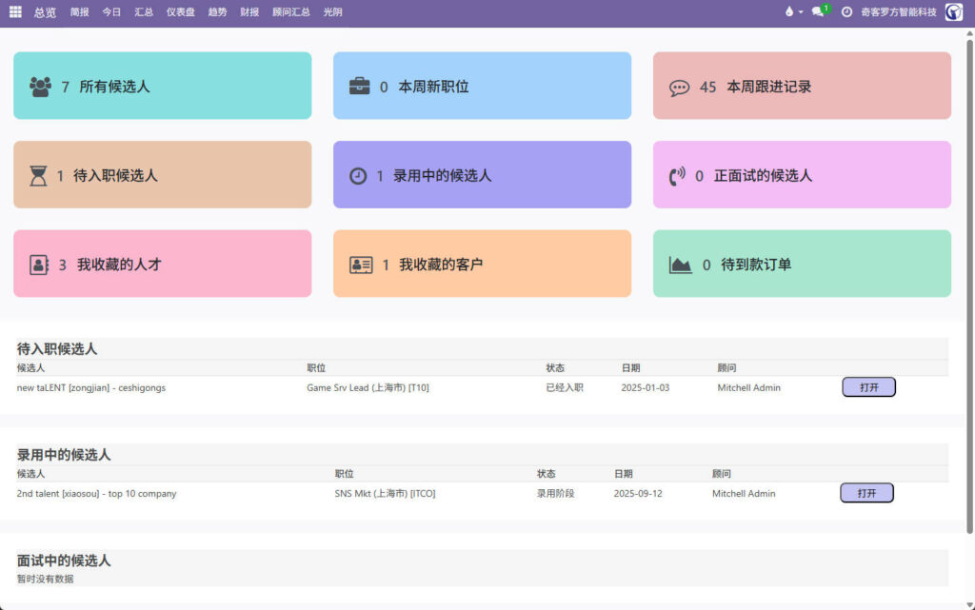Viewport: 975px width, 610px height.
Task: Click the chart icon on 待到款订单 card
Action: (x=678, y=263)
